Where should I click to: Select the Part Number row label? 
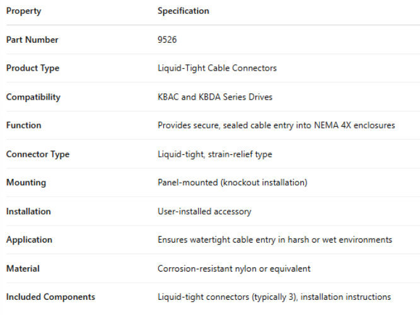pyautogui.click(x=32, y=40)
